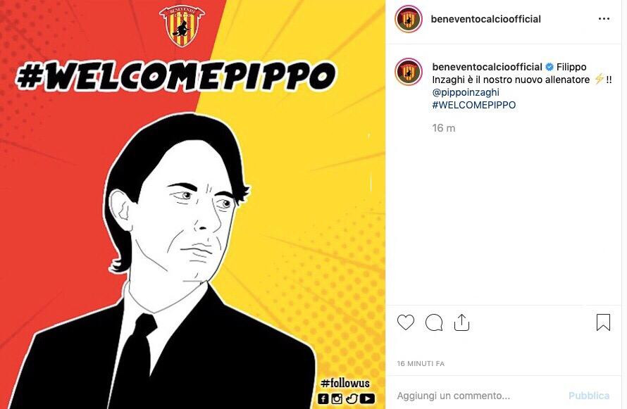
Task: Click the Benevento crest atop the image
Action: click(182, 25)
